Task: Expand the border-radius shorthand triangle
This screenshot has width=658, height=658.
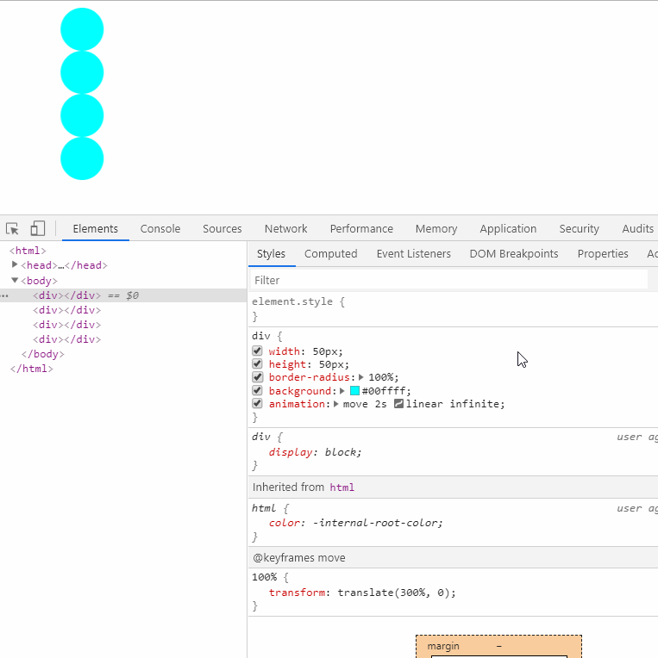Action: click(x=361, y=377)
